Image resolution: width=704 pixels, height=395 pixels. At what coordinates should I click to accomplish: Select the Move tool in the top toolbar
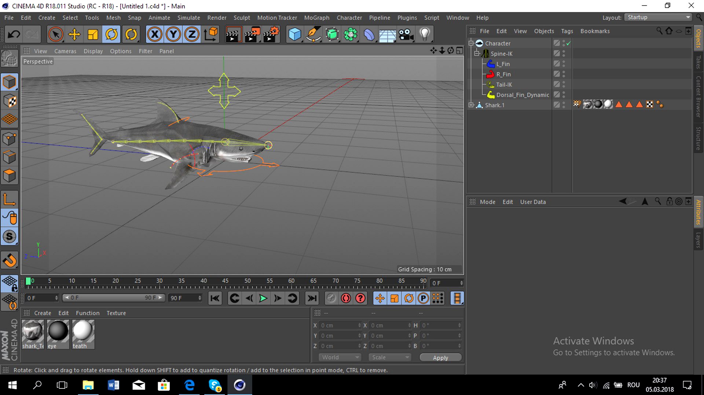[x=74, y=34]
